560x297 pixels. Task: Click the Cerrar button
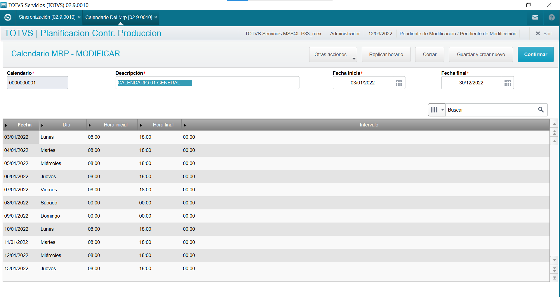(430, 55)
